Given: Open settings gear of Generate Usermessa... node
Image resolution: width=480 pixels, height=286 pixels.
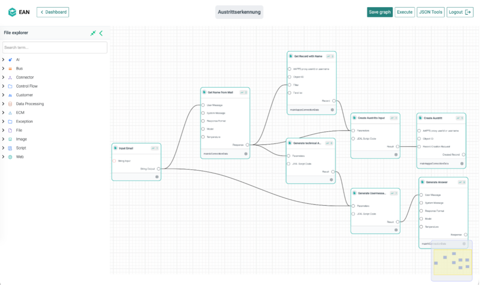Looking at the screenshot, I should [x=396, y=230].
